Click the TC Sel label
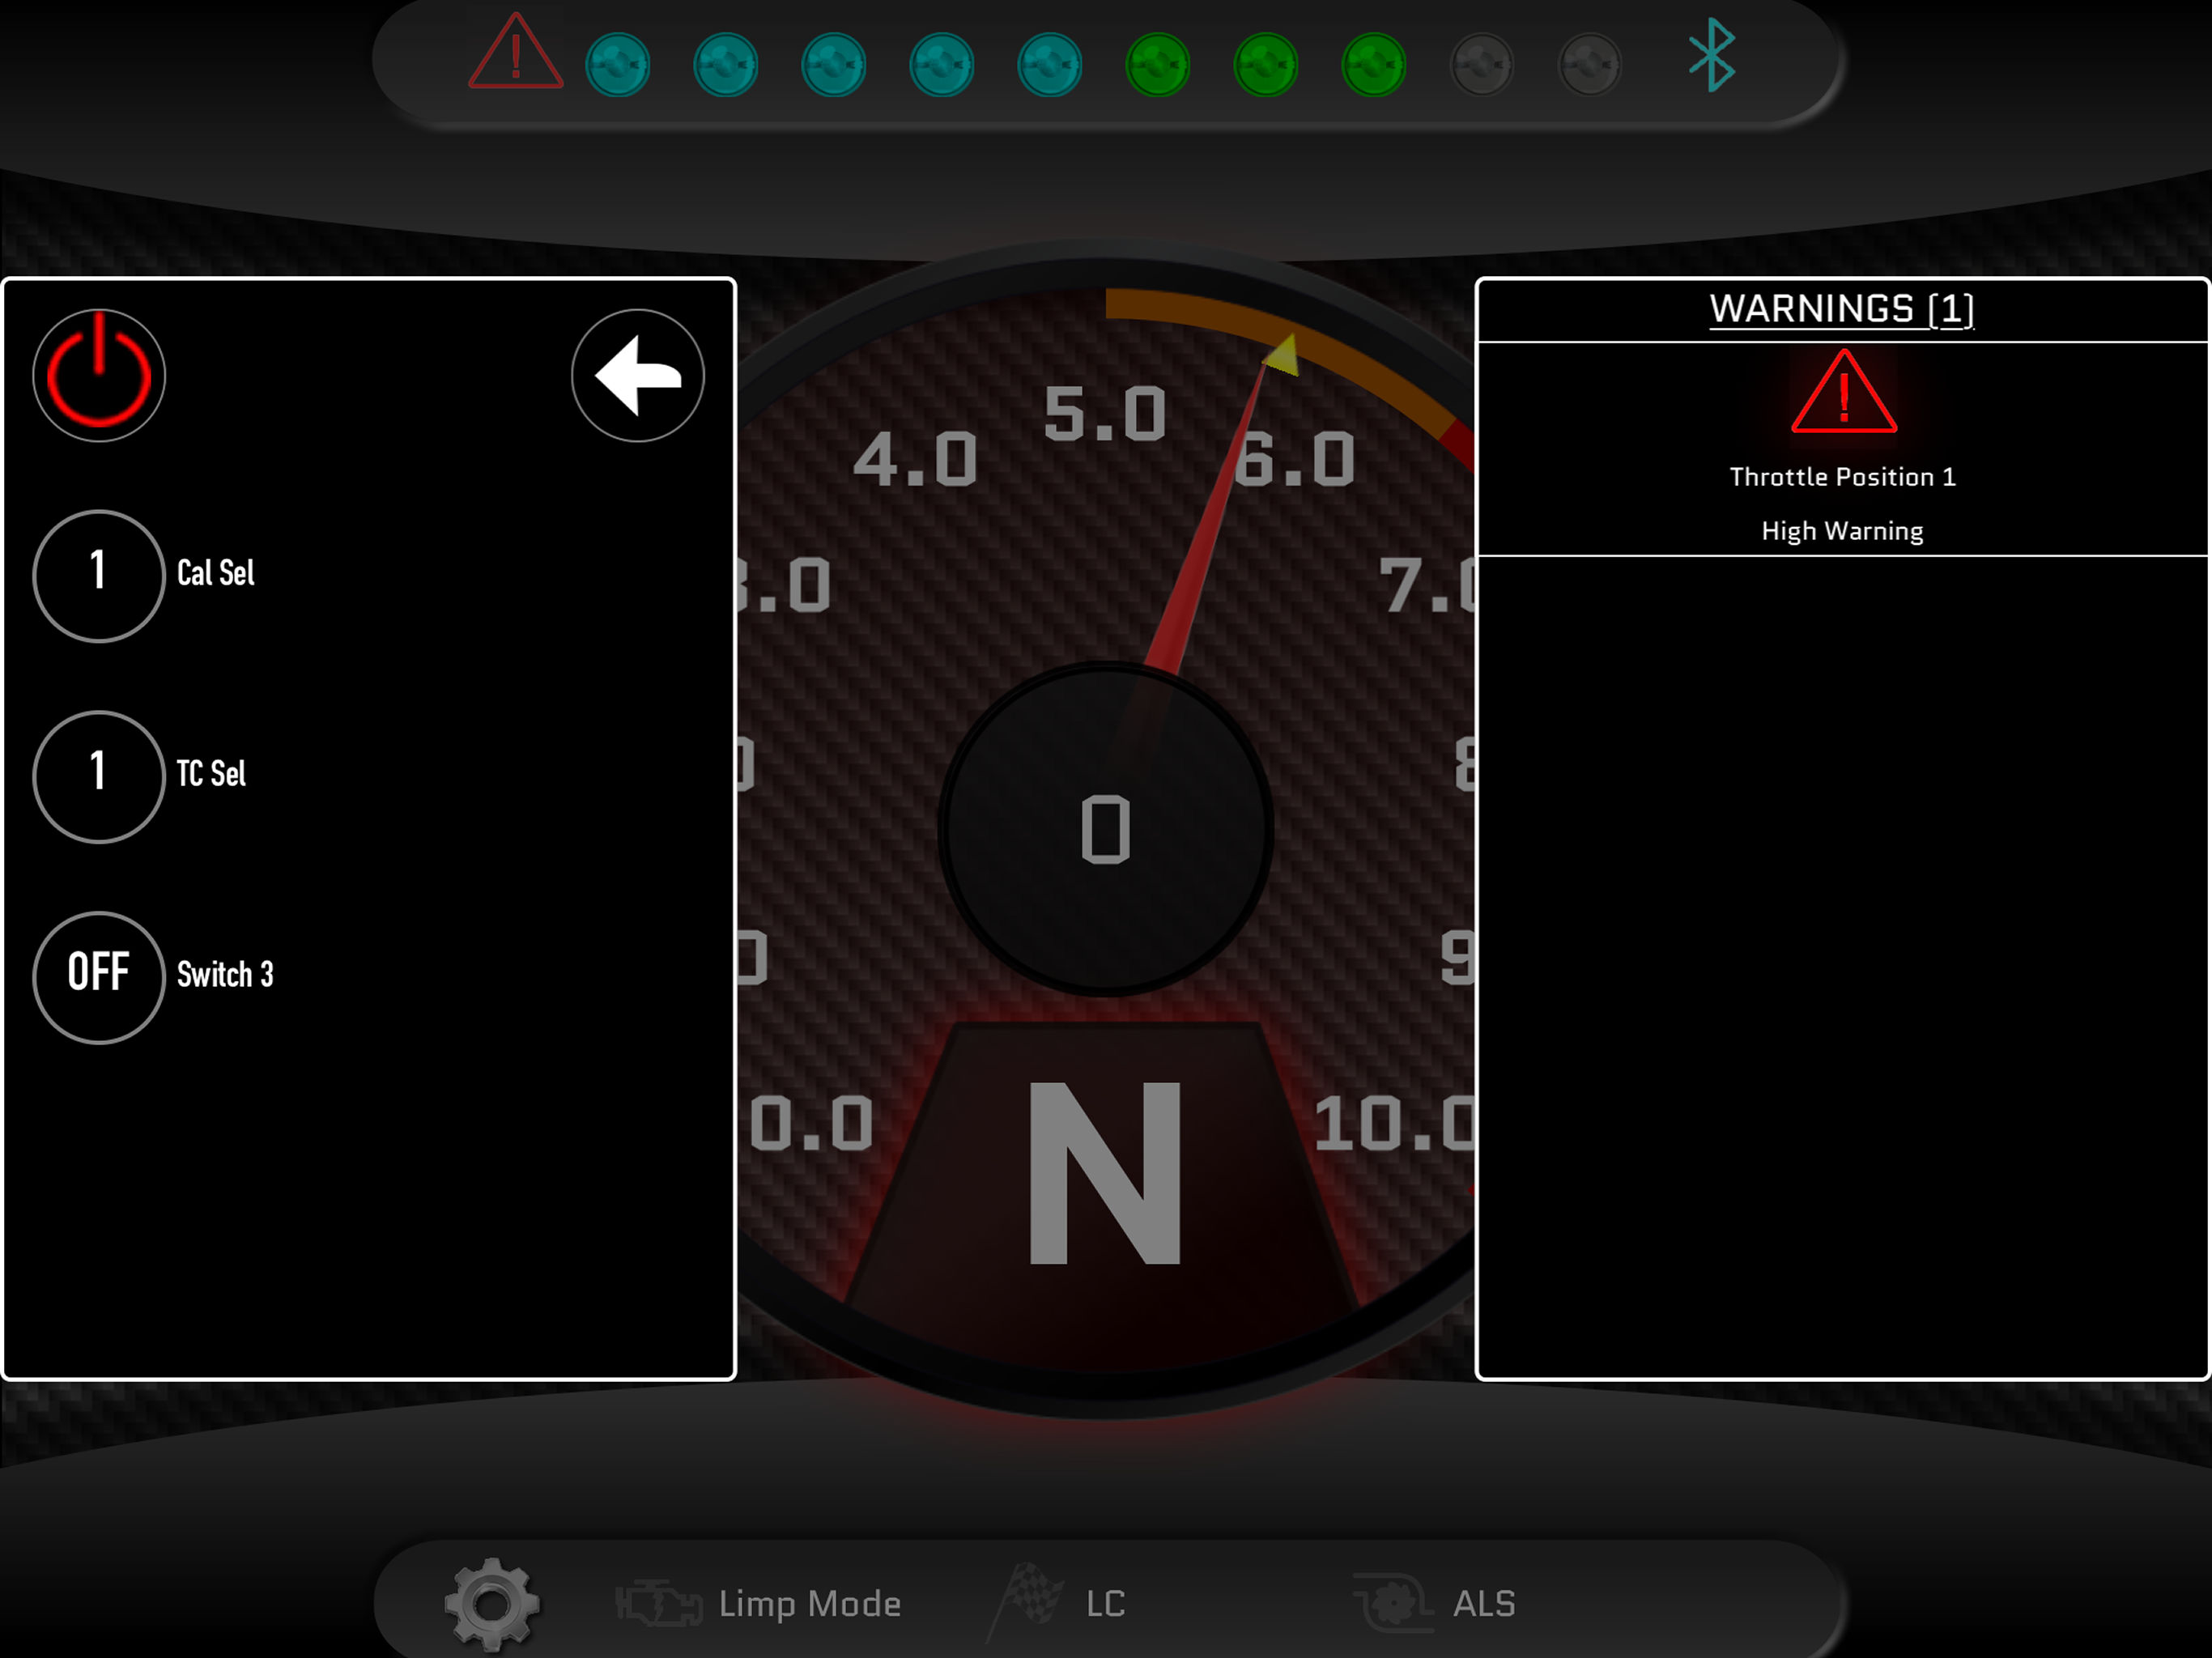This screenshot has height=1658, width=2212. [x=211, y=774]
